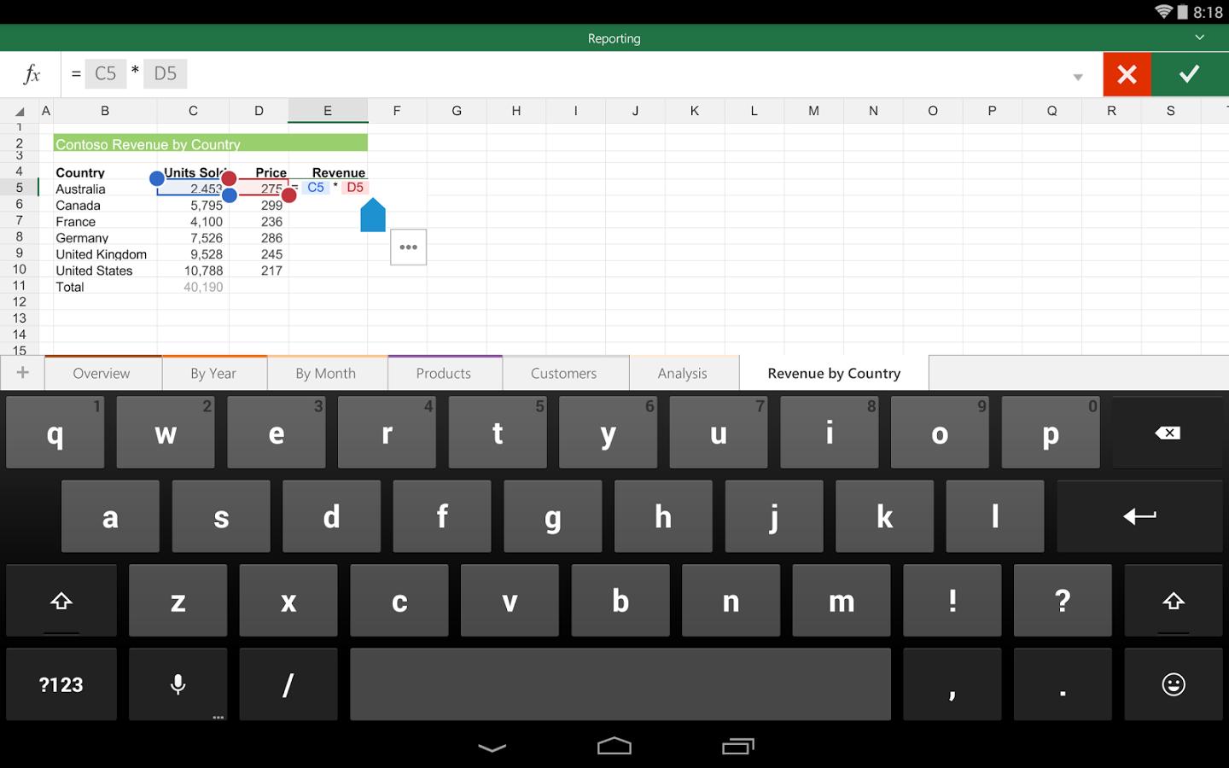The height and width of the screenshot is (768, 1229).
Task: Open the fx insert function button
Action: pyautogui.click(x=32, y=74)
